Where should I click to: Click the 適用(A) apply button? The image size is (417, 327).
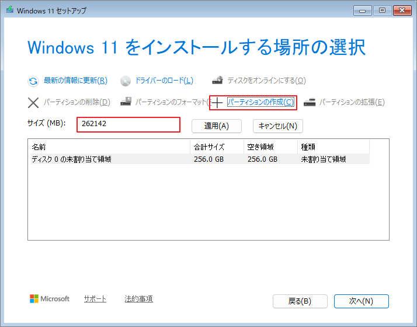(x=217, y=126)
